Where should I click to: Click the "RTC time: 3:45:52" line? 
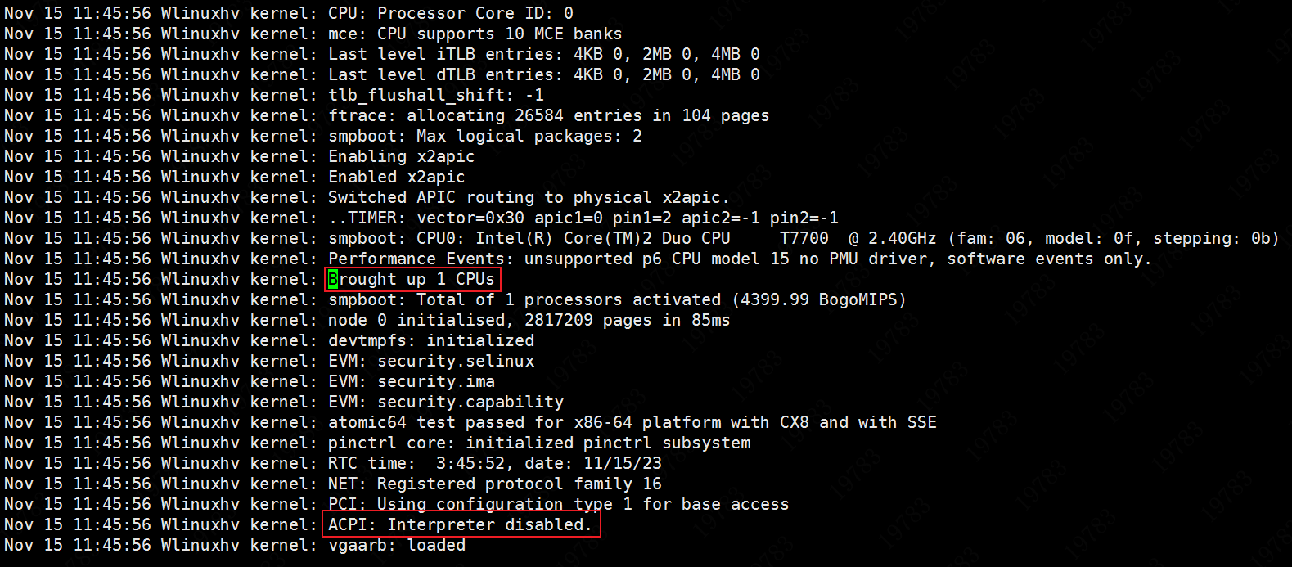click(x=495, y=463)
